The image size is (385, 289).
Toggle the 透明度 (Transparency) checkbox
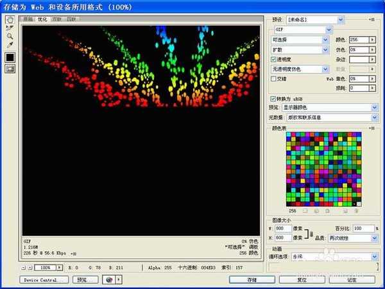(x=274, y=58)
